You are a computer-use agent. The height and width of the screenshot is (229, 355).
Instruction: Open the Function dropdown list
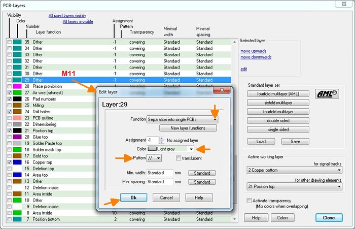pos(216,119)
